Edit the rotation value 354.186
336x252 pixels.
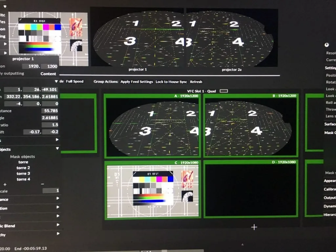(32, 97)
